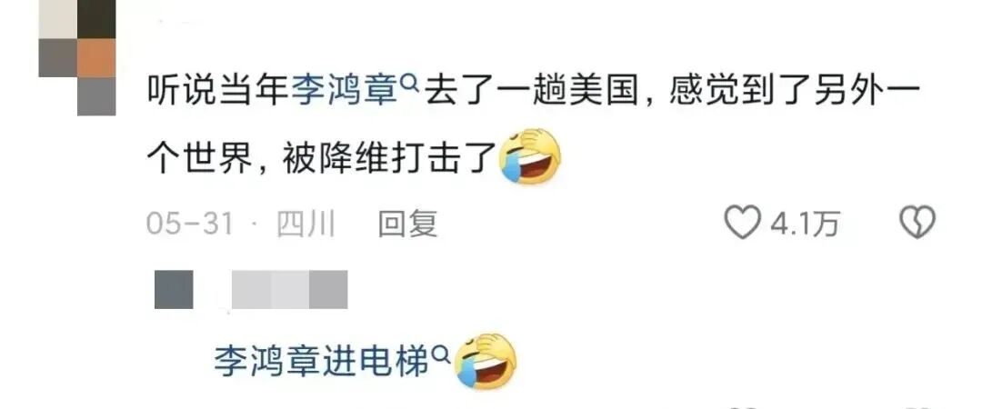Viewport: 982px width, 409px height.
Task: Tap the 四川 location label
Action: point(306,224)
